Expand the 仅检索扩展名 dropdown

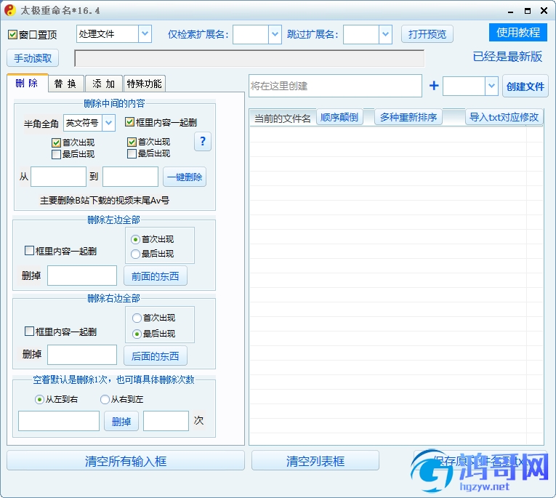point(275,34)
